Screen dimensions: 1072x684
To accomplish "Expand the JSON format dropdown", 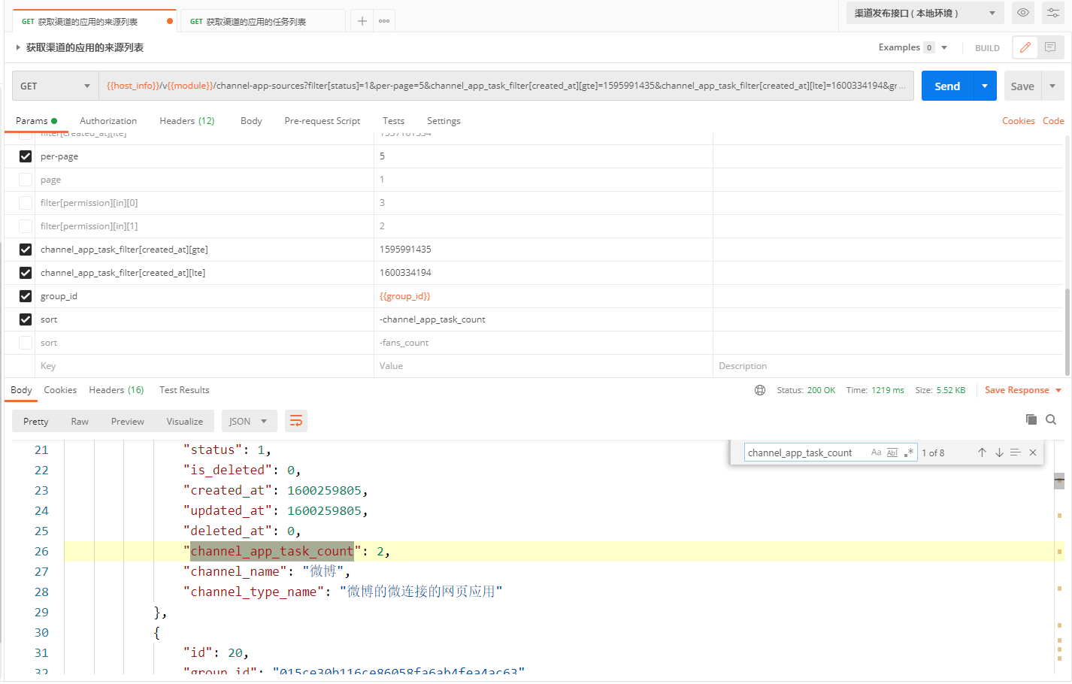I will tap(248, 421).
